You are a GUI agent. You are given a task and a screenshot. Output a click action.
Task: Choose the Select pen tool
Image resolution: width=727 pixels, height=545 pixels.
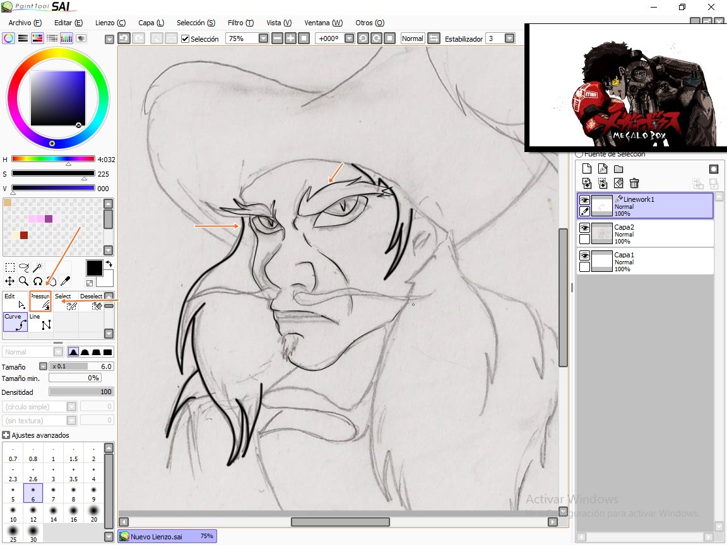point(66,302)
